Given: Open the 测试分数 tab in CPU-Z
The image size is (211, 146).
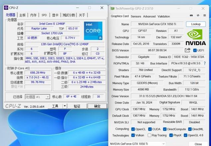Looking at the screenshot, I should coord(69,15).
